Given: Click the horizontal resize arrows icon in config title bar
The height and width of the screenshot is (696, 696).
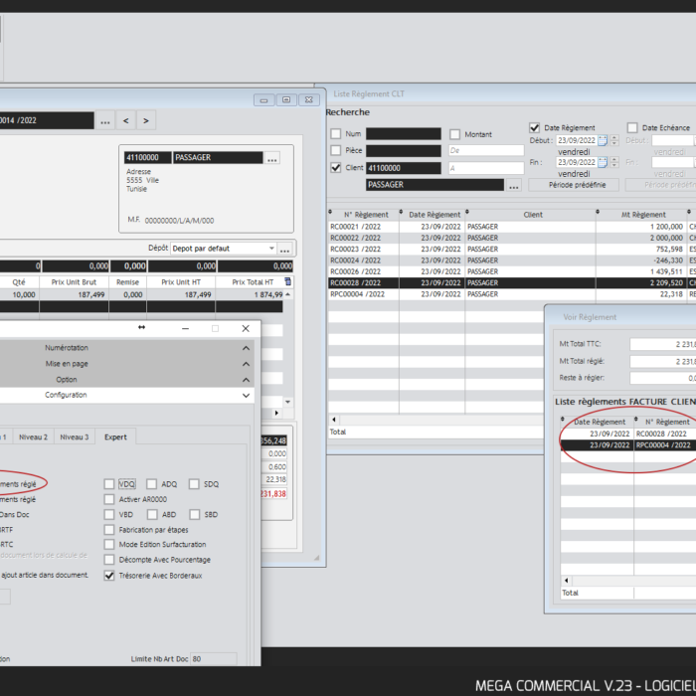Looking at the screenshot, I should click(141, 327).
